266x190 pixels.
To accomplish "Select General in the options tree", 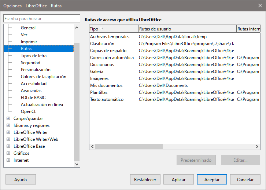I will [28, 28].
